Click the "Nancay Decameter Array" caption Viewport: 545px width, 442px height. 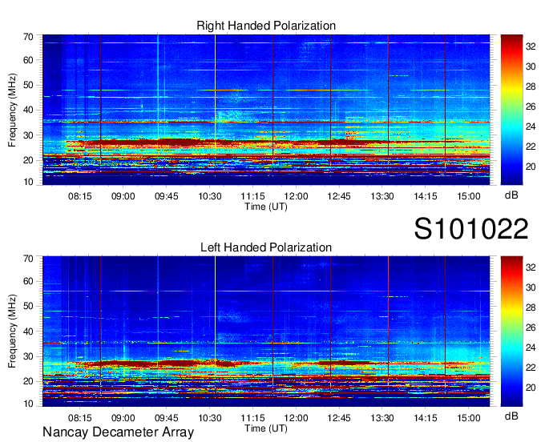click(x=118, y=432)
